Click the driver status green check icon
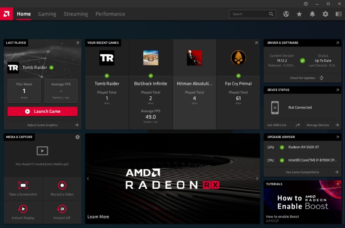The width and height of the screenshot is (345, 228). (x=303, y=61)
